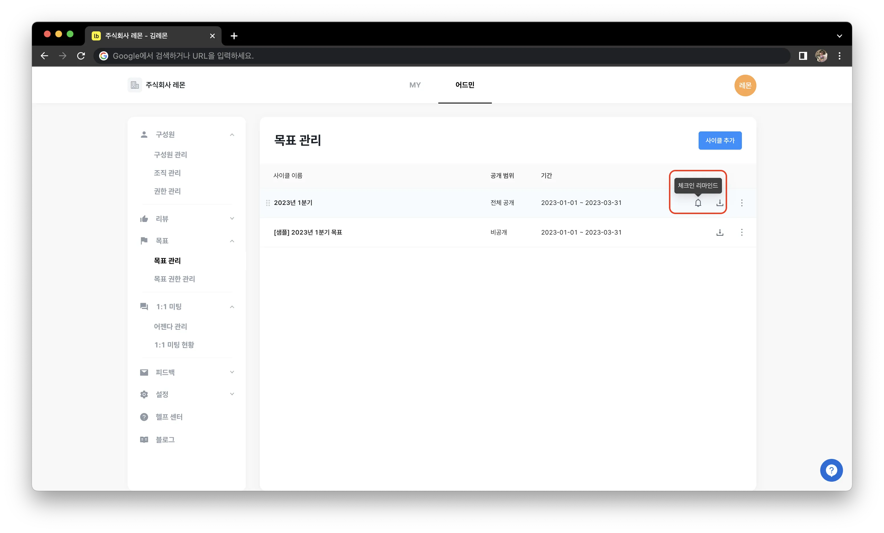884x533 pixels.
Task: Open the Chrome profile avatar
Action: pyautogui.click(x=821, y=56)
